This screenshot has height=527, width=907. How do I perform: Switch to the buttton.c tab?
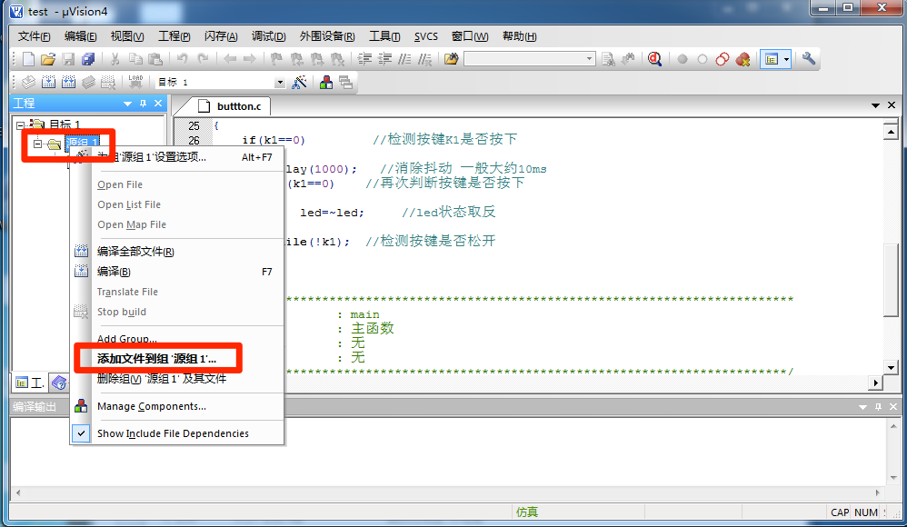point(238,105)
